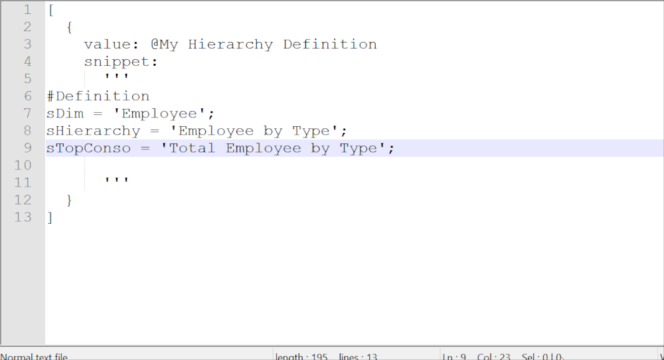Click the closing square bracket on line 13
The width and height of the screenshot is (664, 360).
pyautogui.click(x=50, y=217)
